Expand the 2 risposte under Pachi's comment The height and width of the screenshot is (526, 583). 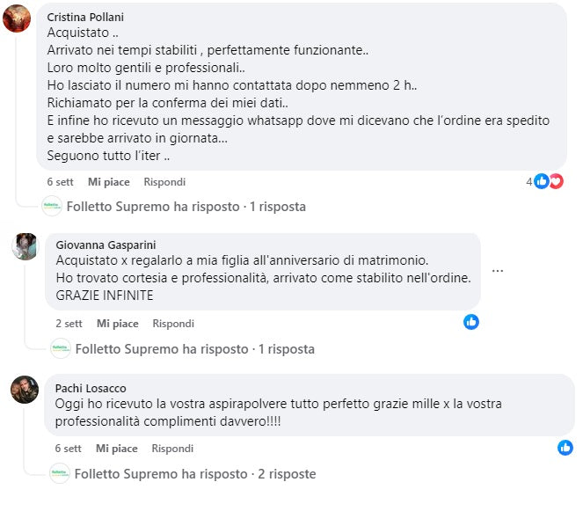coord(195,474)
